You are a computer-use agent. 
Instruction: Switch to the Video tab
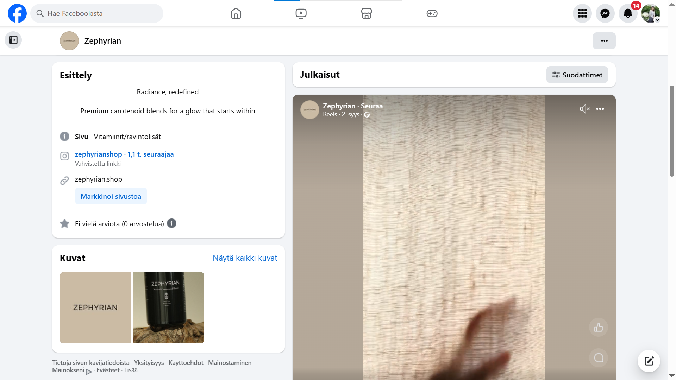pos(301,13)
